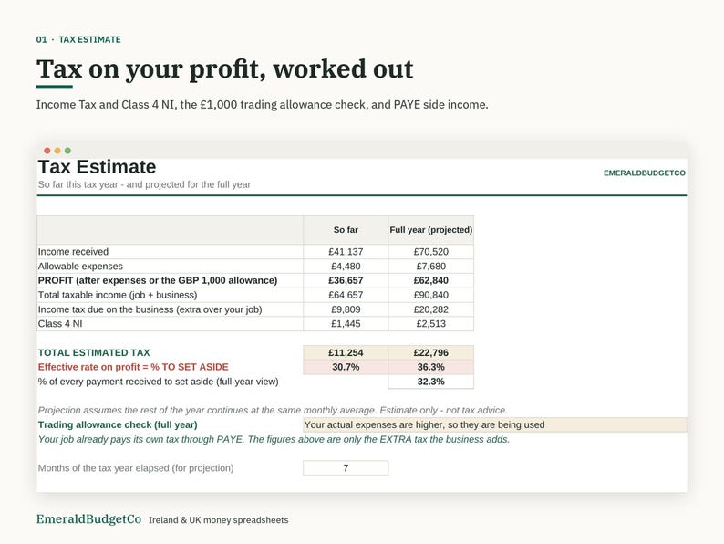Image resolution: width=724 pixels, height=544 pixels.
Task: Select the £4,480 expenses cell
Action: pyautogui.click(x=346, y=267)
